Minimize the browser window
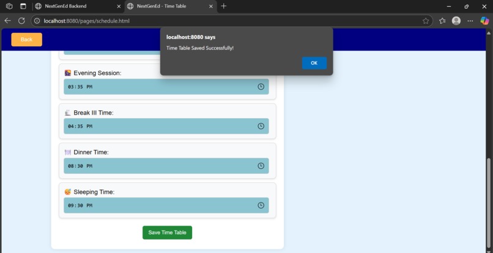Viewport: 493px width, 253px height. tap(449, 6)
